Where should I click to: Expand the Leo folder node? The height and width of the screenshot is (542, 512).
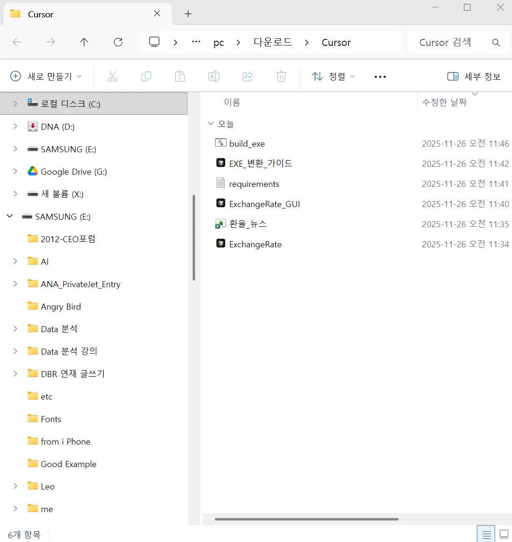(x=15, y=486)
